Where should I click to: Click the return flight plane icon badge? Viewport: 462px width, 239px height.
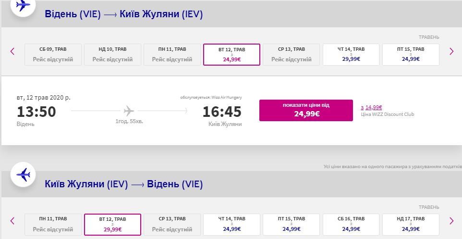point(23,174)
